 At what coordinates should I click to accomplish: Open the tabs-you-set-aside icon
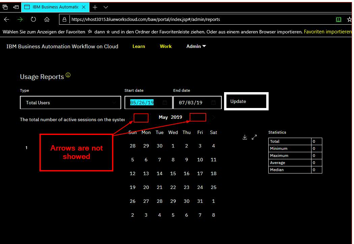5,7
